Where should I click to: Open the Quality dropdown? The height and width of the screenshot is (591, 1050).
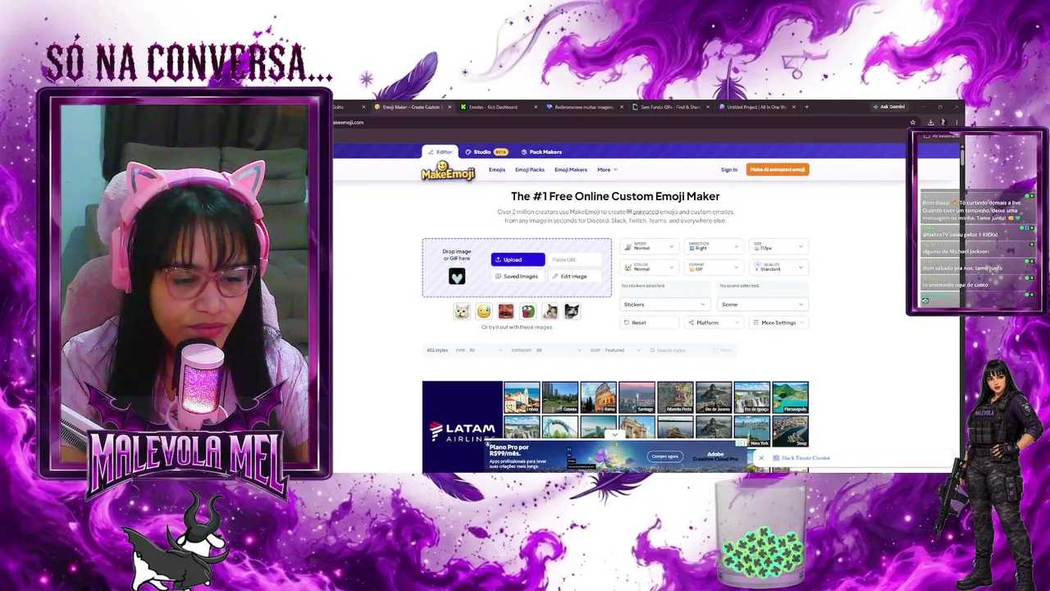pyautogui.click(x=778, y=268)
